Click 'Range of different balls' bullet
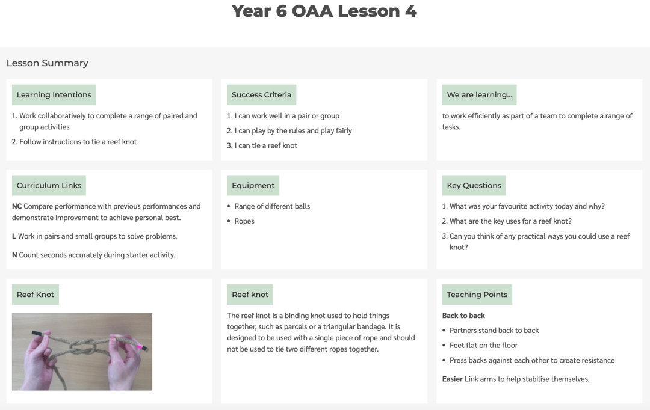The image size is (650, 410). 272,206
